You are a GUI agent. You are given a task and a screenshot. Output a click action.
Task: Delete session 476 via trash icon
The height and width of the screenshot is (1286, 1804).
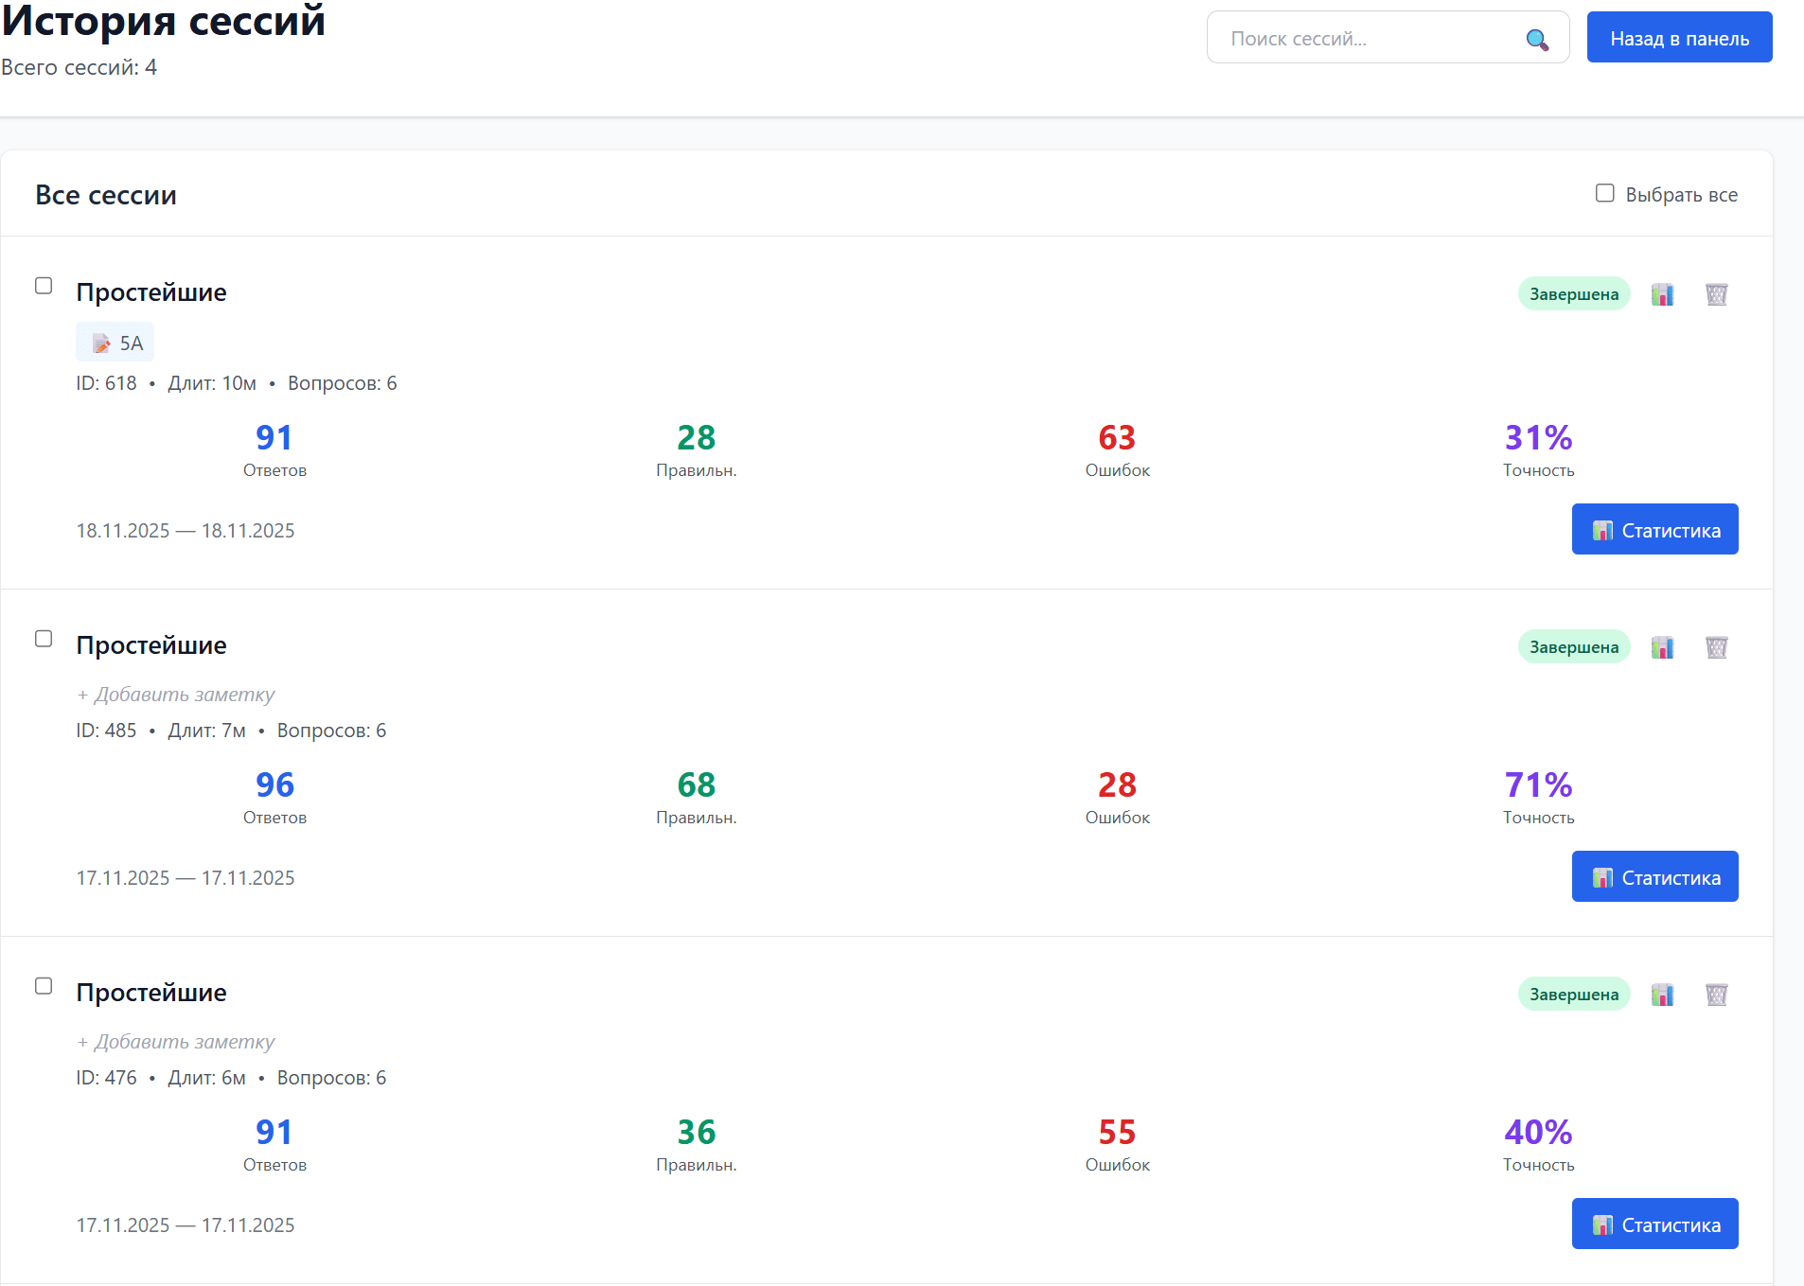point(1716,995)
